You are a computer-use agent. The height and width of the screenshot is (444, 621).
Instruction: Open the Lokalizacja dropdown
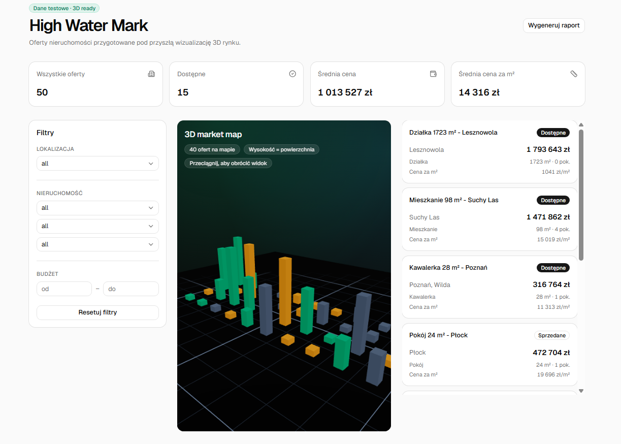(x=97, y=164)
